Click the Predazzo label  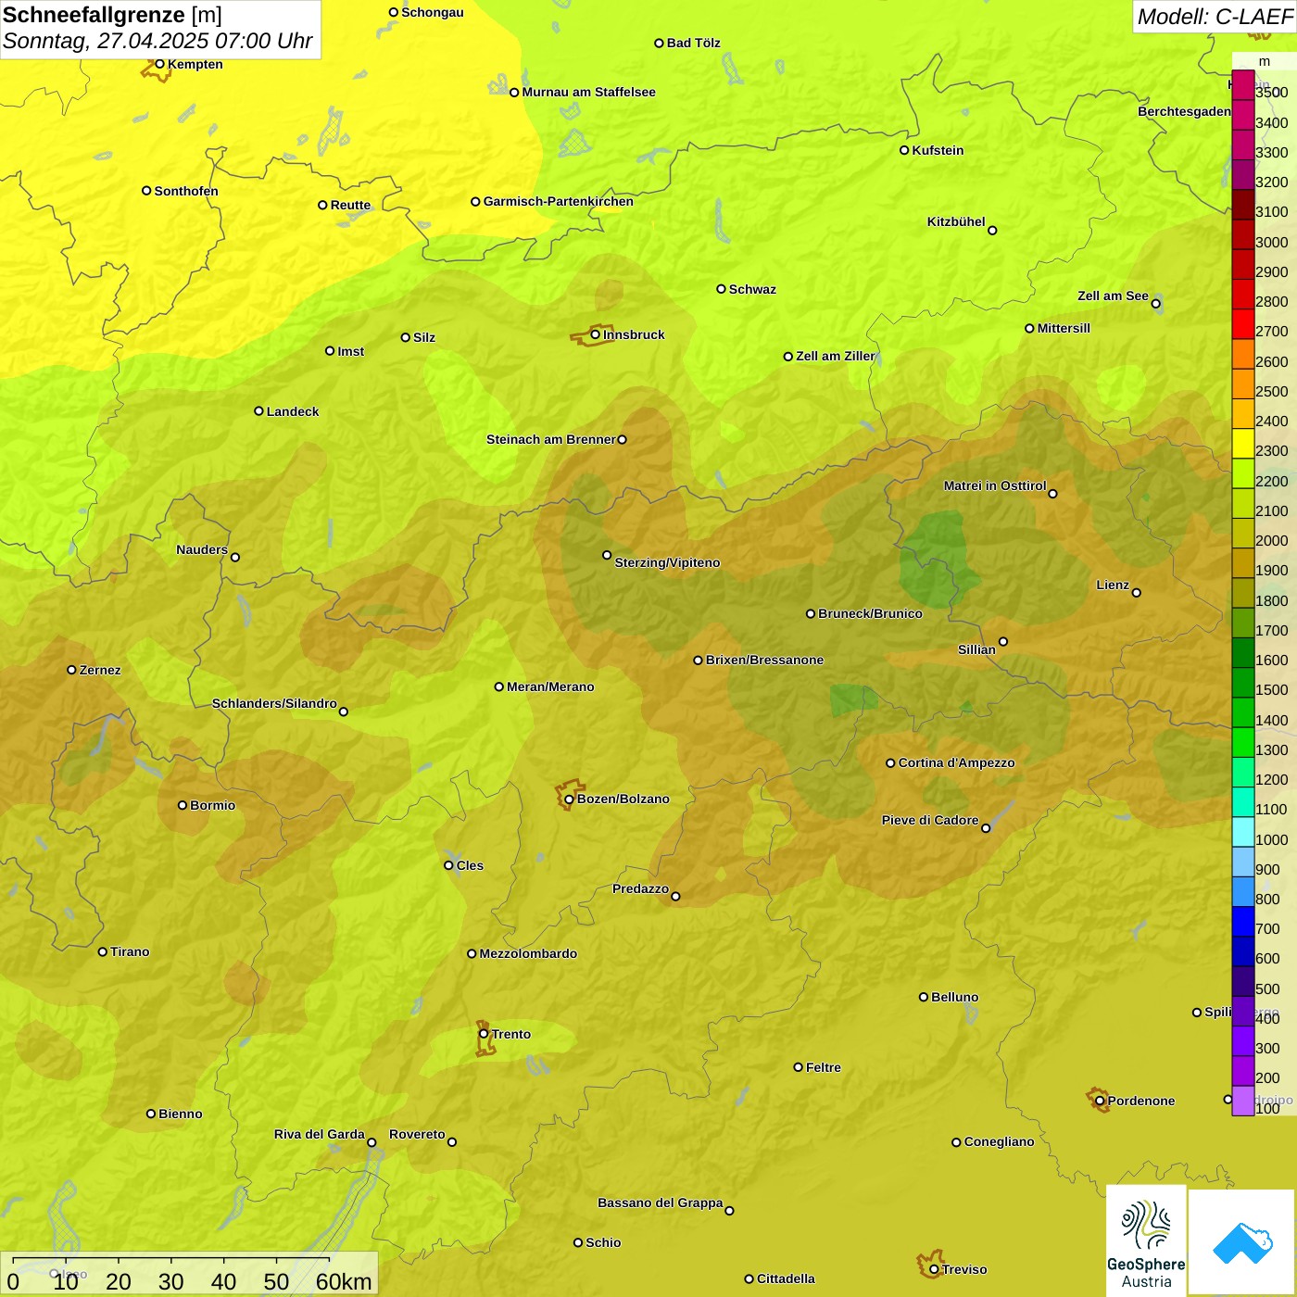[x=640, y=888]
